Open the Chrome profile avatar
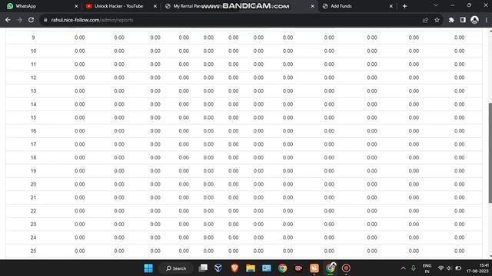The height and width of the screenshot is (276, 492). (x=474, y=20)
